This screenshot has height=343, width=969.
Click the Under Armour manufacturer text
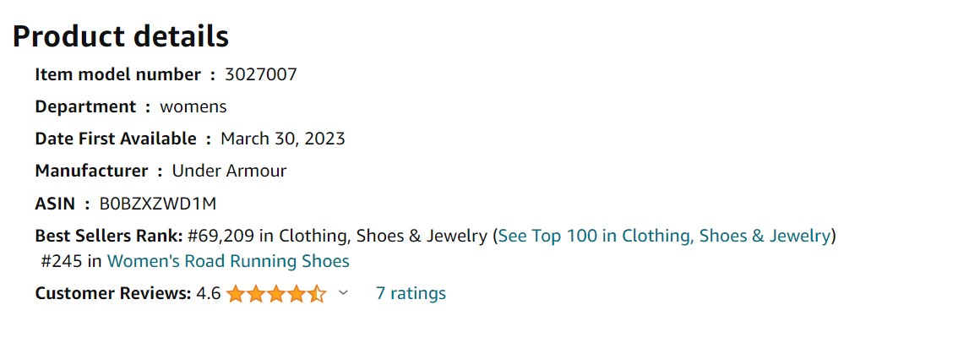pyautogui.click(x=229, y=171)
